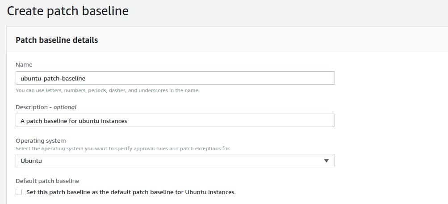Click the 'Set this patch baseline as the default' label
Viewport: 448px width, 204px height.
[130, 192]
